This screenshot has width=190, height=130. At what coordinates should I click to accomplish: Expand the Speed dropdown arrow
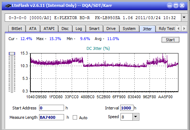click(x=136, y=117)
